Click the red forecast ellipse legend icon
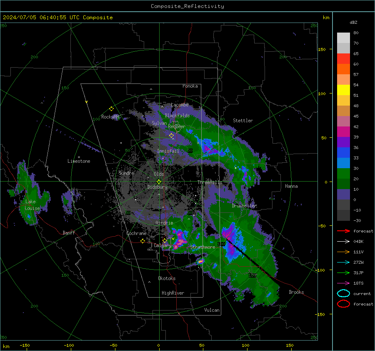 [343, 304]
